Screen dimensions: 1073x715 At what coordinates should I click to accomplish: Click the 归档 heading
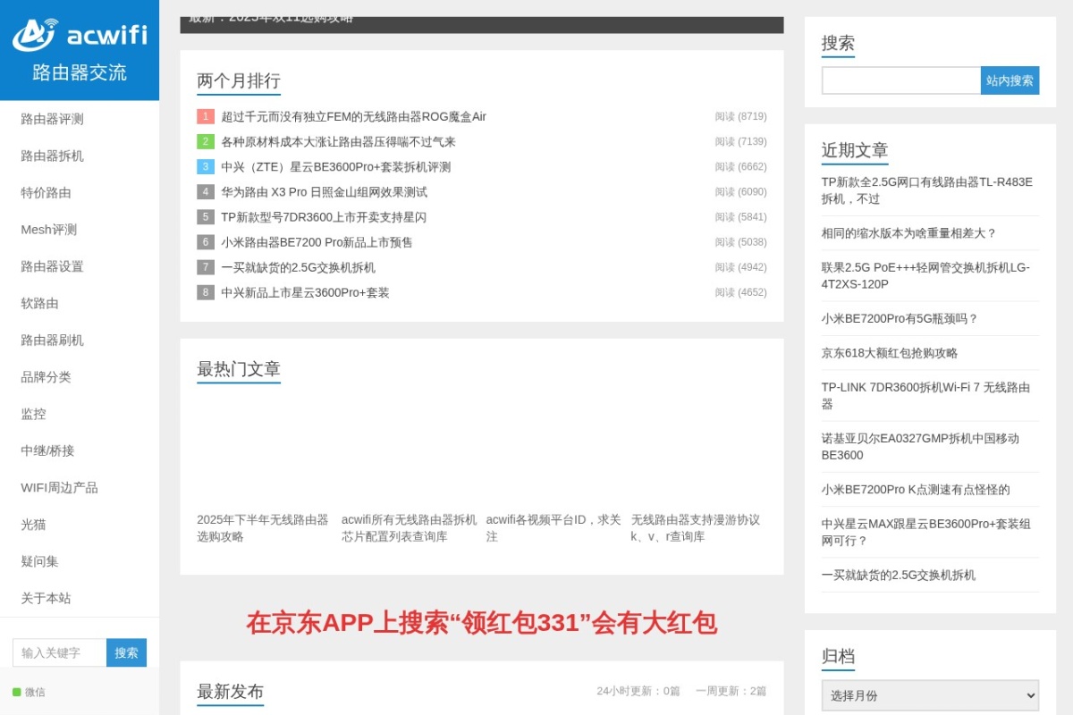[838, 656]
